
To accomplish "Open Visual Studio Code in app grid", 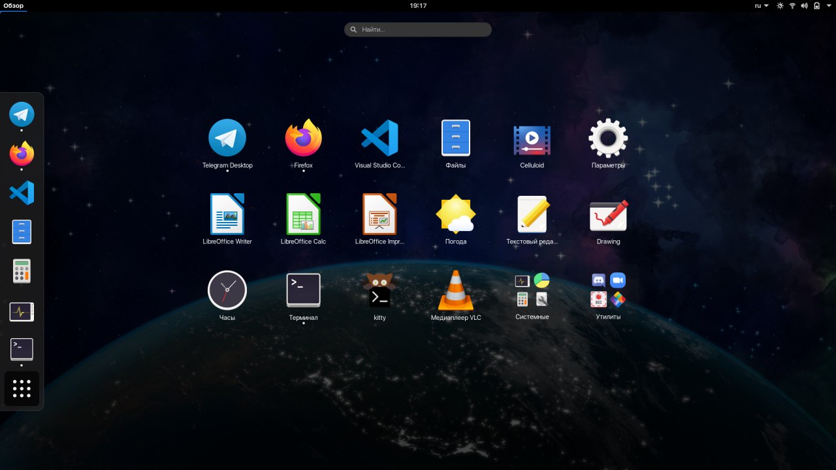I will [x=379, y=138].
